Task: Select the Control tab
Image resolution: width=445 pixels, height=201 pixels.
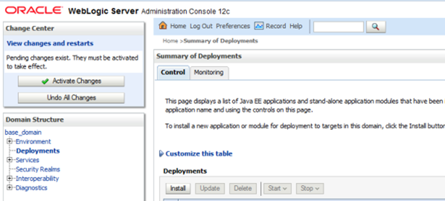Action: click(x=173, y=73)
